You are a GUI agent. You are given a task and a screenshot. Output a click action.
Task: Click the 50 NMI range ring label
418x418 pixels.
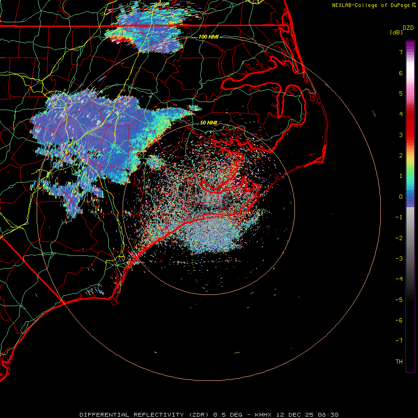[209, 123]
